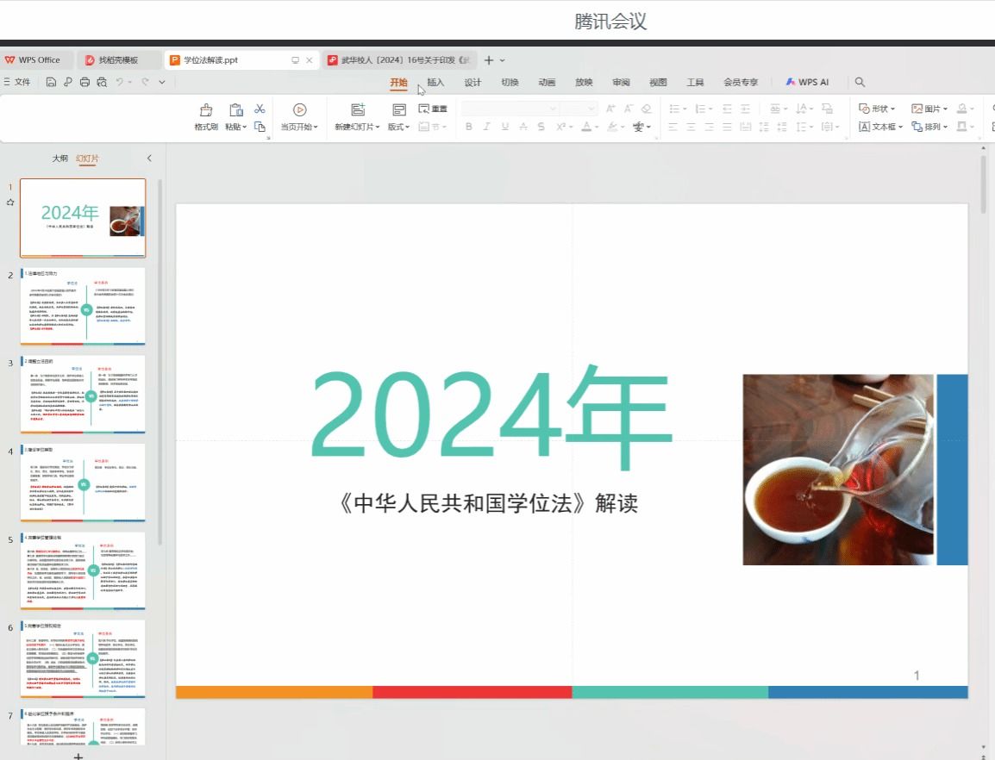
Task: Open the Transitions (切换) ribbon tab
Action: (510, 82)
